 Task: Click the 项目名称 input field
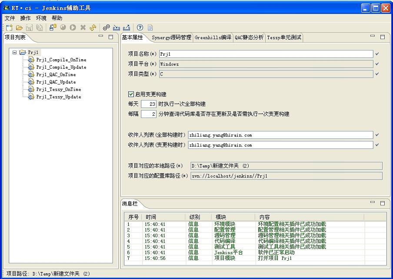click(266, 54)
